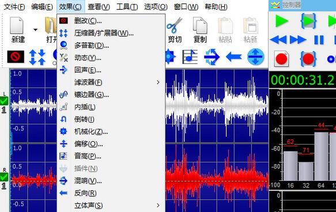
Task: Click Record in selection button with braces
Action: 308,59
